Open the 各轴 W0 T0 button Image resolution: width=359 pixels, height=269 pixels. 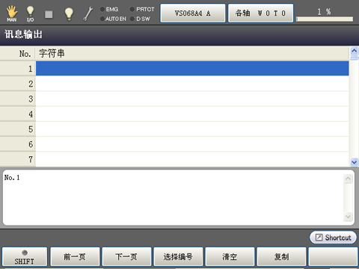click(x=260, y=13)
